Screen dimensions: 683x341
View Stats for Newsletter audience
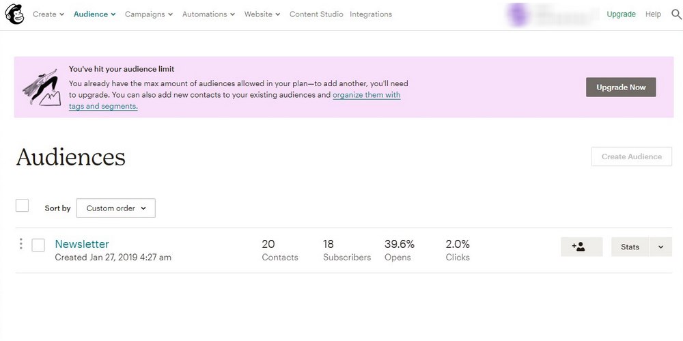(630, 247)
